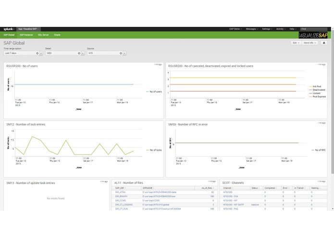Screen dimensions: 334x237
Task: Open the SAP Demo user menu
Action: (235, 29)
